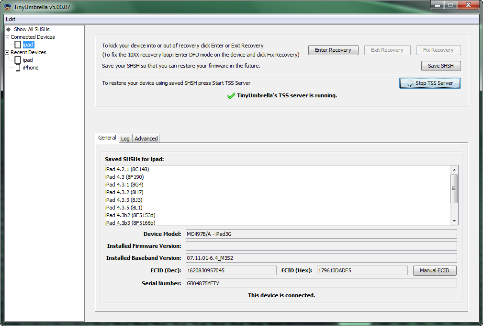
Task: Collapse the Recent Devices tree node
Action: click(7, 52)
